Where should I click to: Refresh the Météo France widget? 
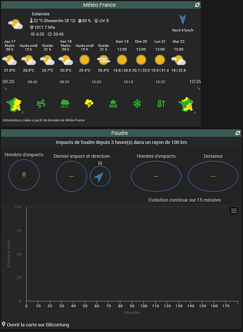tap(197, 5)
